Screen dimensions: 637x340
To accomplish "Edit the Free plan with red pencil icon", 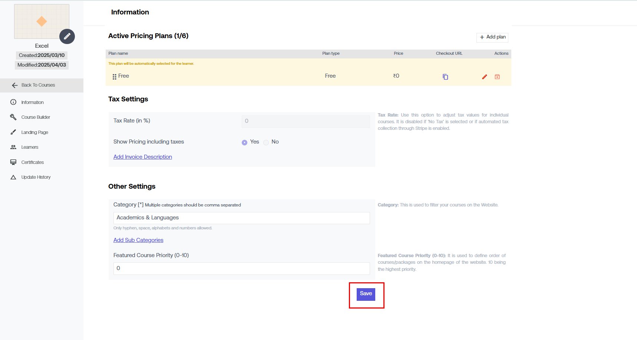I will (484, 77).
